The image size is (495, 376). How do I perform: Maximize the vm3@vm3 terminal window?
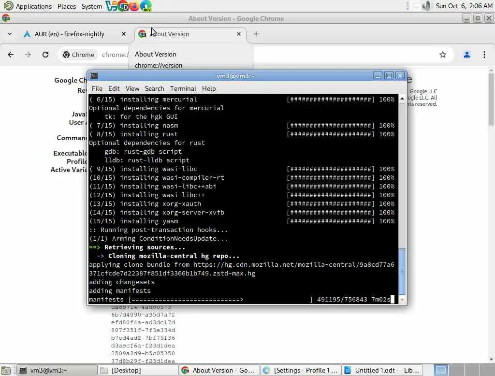[x=389, y=76]
